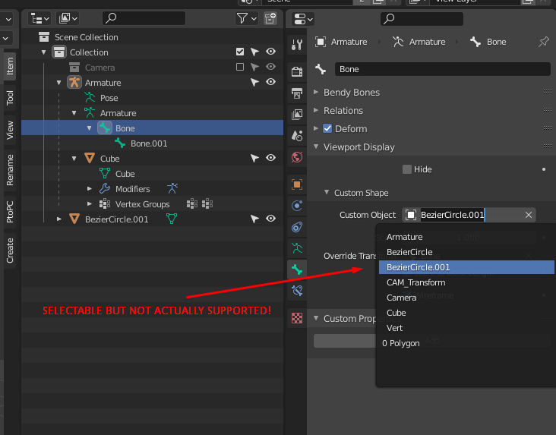The height and width of the screenshot is (435, 556).
Task: Click the first vertex group icon beside Vertex Groups
Action: (192, 203)
